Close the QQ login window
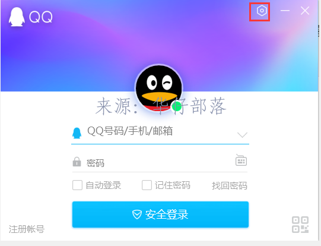Viewport: 321px width, 246px height. 305,11
